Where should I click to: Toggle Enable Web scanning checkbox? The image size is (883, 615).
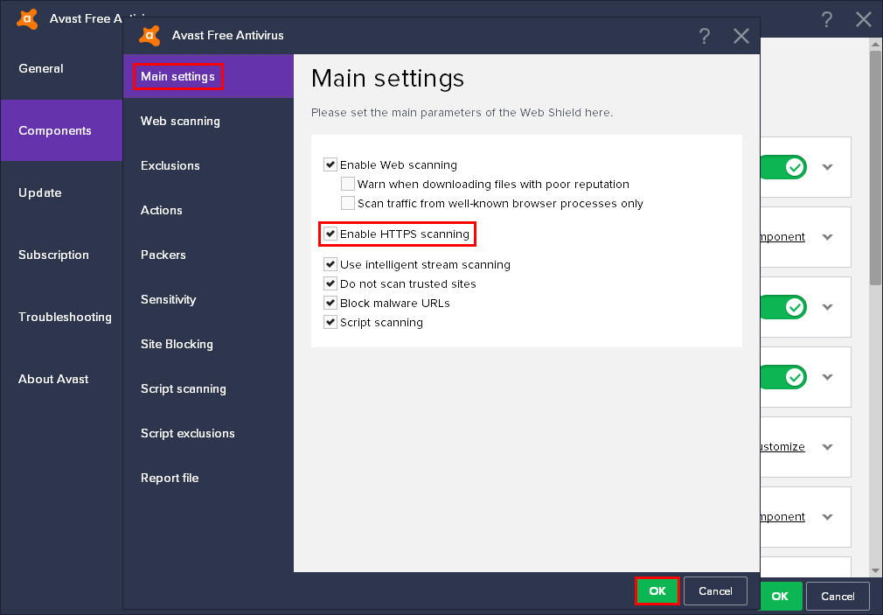point(330,164)
